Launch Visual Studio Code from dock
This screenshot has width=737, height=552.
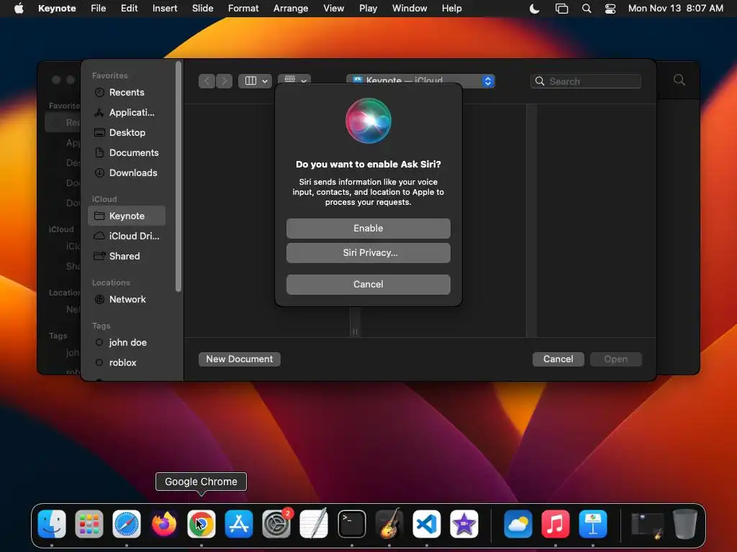426,524
